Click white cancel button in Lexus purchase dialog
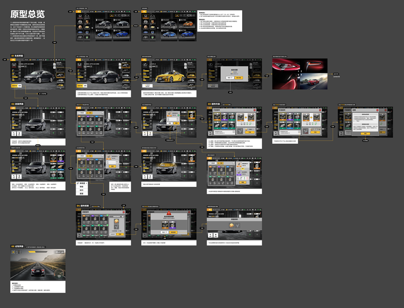Image resolution: width=404 pixels, height=308 pixels. 230,78
